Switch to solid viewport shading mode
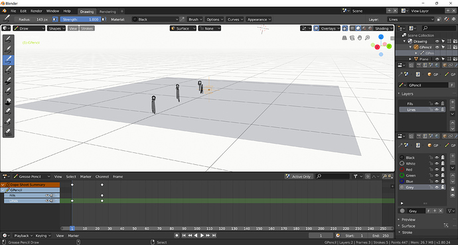The width and height of the screenshot is (458, 245). coord(358,28)
